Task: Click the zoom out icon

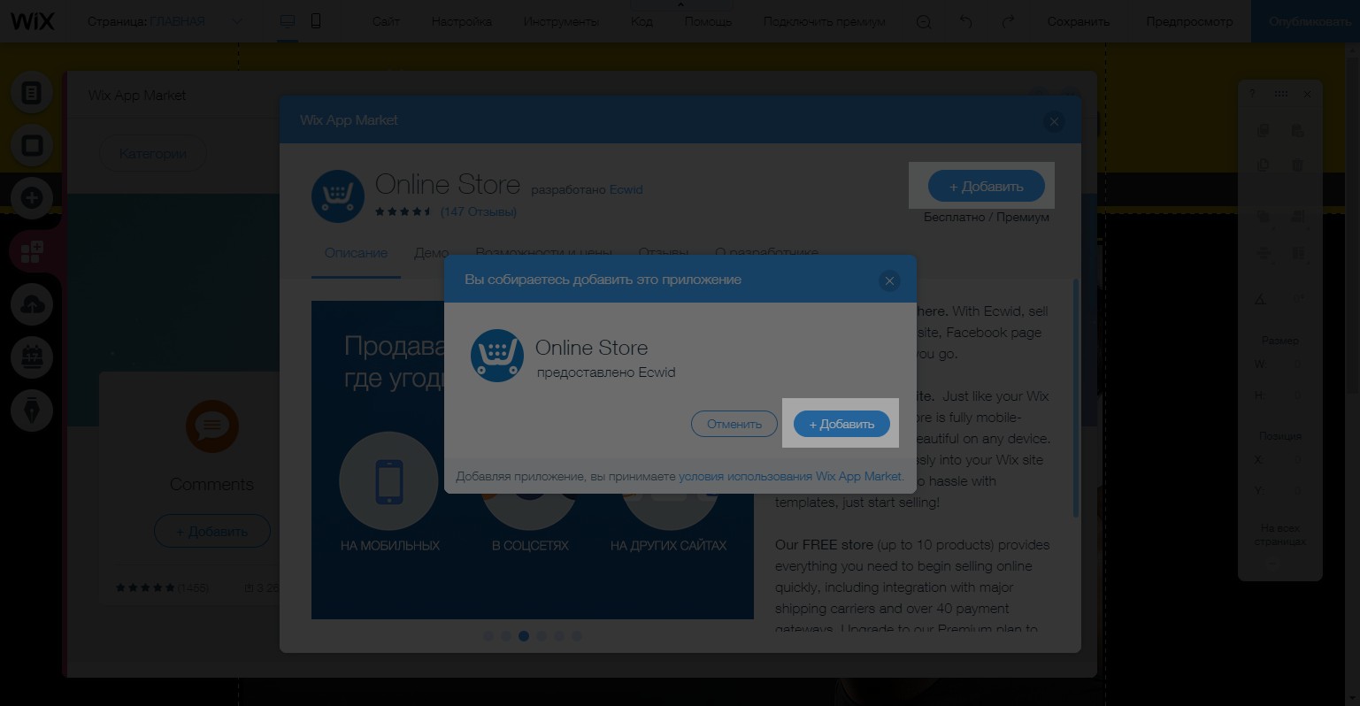Action: (924, 22)
